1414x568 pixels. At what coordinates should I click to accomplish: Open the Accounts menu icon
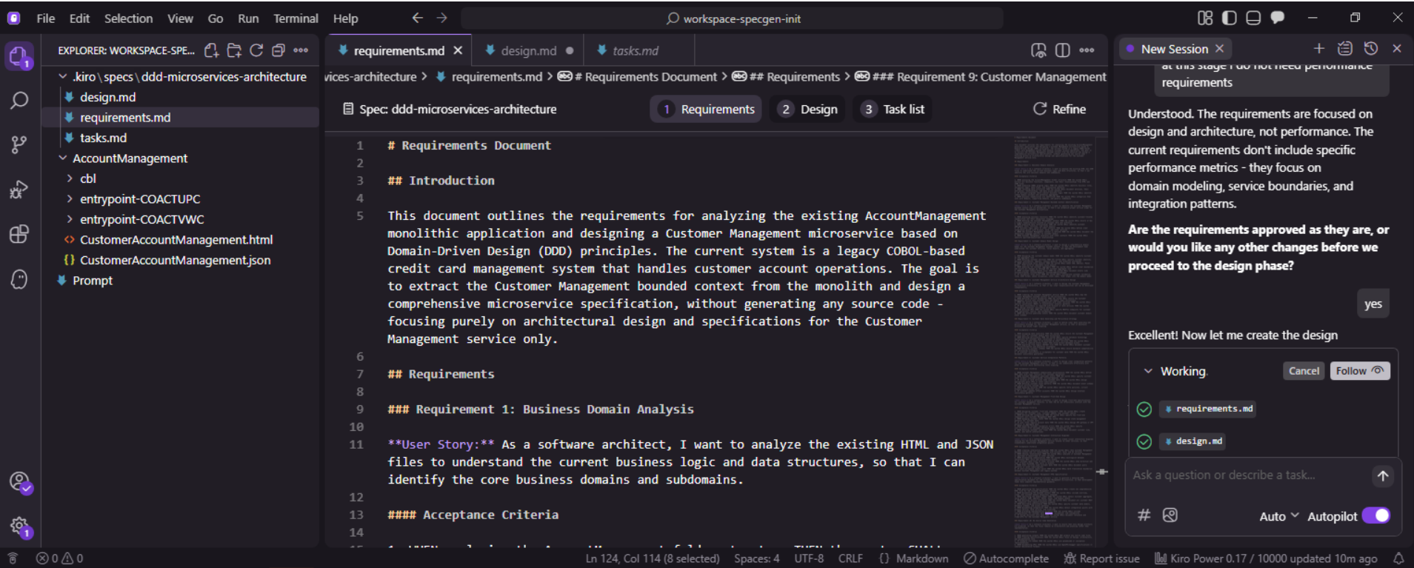[20, 482]
